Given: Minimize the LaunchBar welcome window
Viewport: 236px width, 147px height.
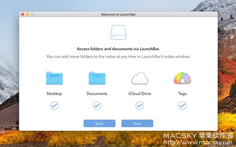Looking at the screenshot, I should coord(28,14).
